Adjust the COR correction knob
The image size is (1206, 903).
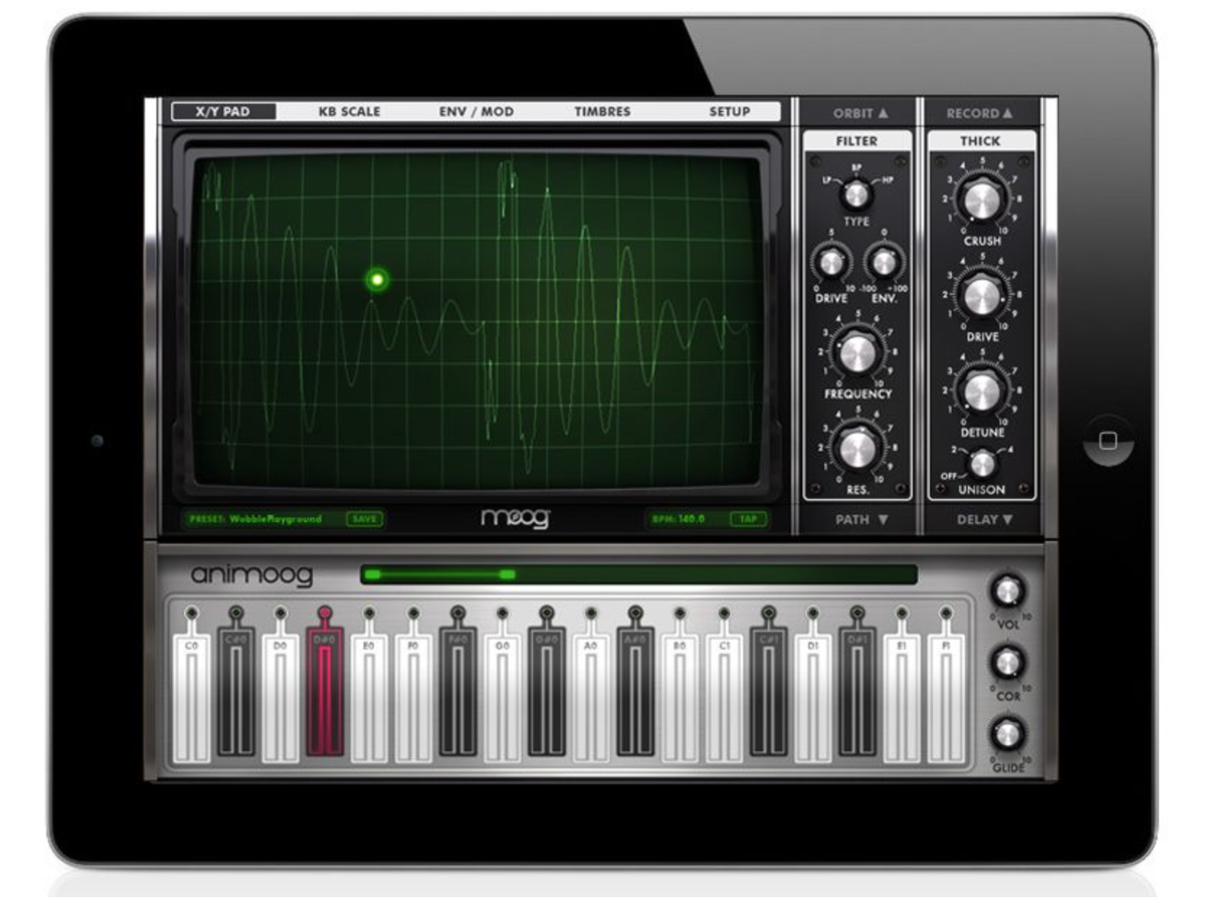tap(1008, 663)
